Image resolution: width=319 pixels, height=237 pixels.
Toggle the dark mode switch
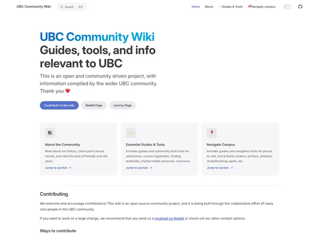287,6
